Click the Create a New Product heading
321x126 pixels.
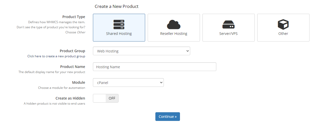pyautogui.click(x=116, y=6)
